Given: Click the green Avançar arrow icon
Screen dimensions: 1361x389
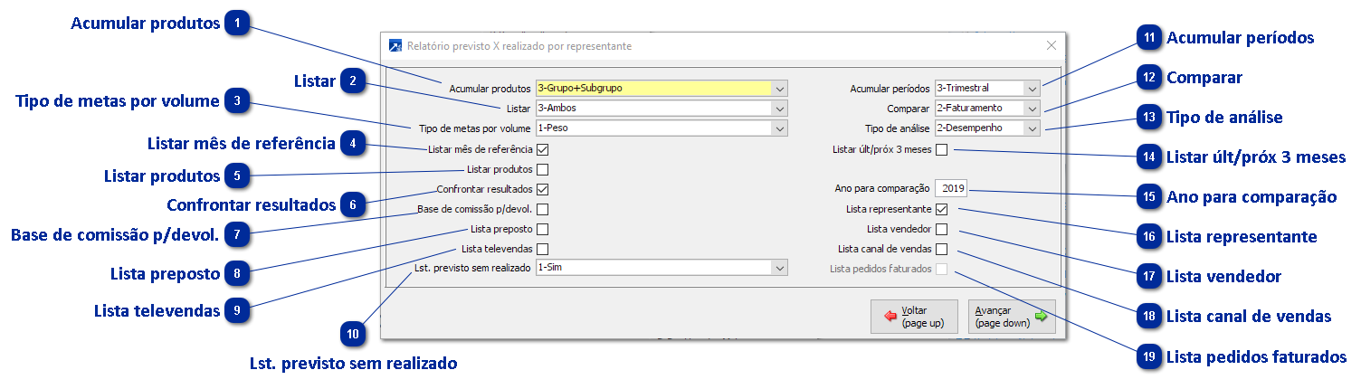Looking at the screenshot, I should [1041, 317].
